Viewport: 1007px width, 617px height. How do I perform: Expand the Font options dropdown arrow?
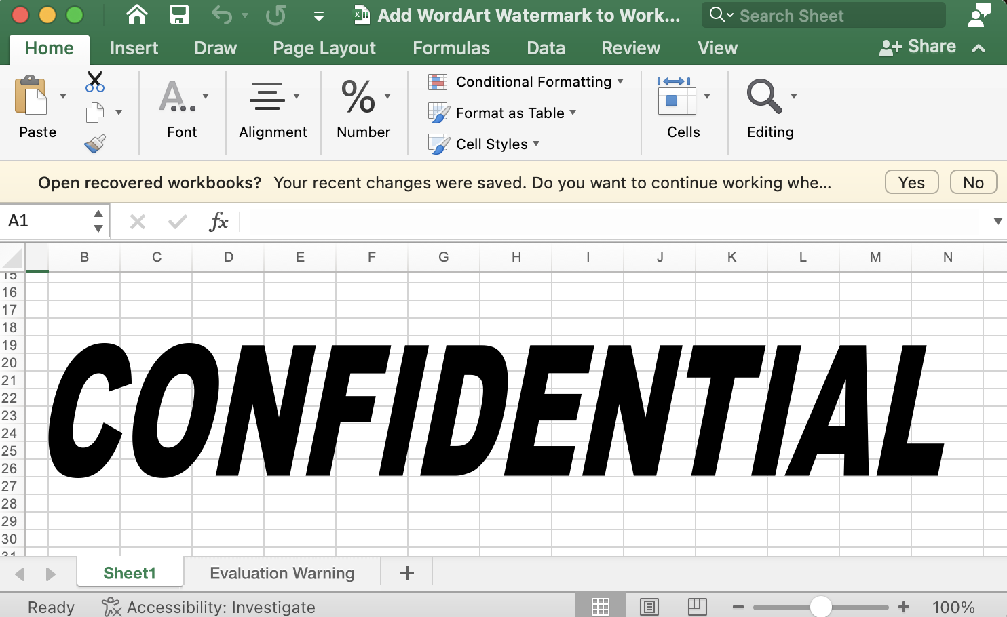[x=206, y=96]
